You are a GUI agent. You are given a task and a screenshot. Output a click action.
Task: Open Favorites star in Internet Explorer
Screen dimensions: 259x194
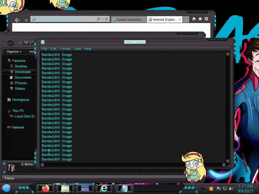(200, 19)
